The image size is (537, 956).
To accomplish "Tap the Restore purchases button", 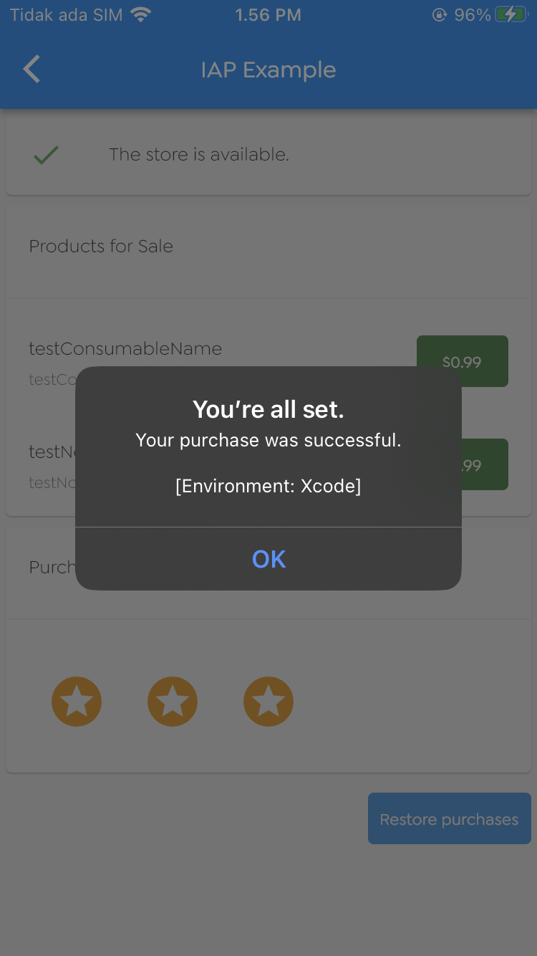I will tap(449, 818).
